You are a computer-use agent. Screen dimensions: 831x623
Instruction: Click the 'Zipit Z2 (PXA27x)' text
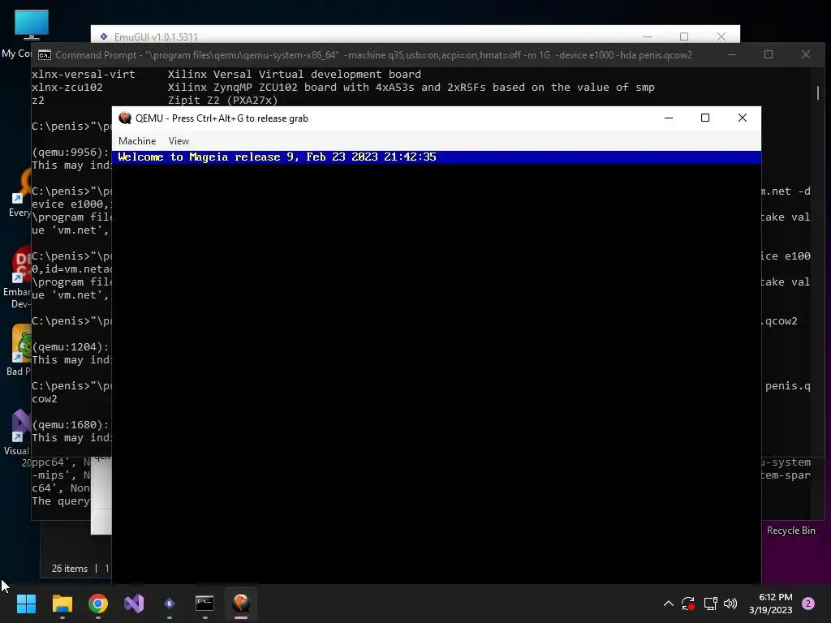pos(222,100)
